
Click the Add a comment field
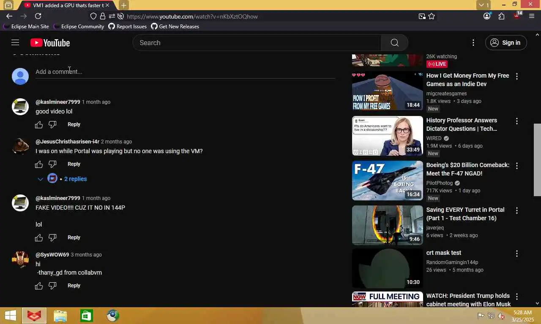(185, 72)
